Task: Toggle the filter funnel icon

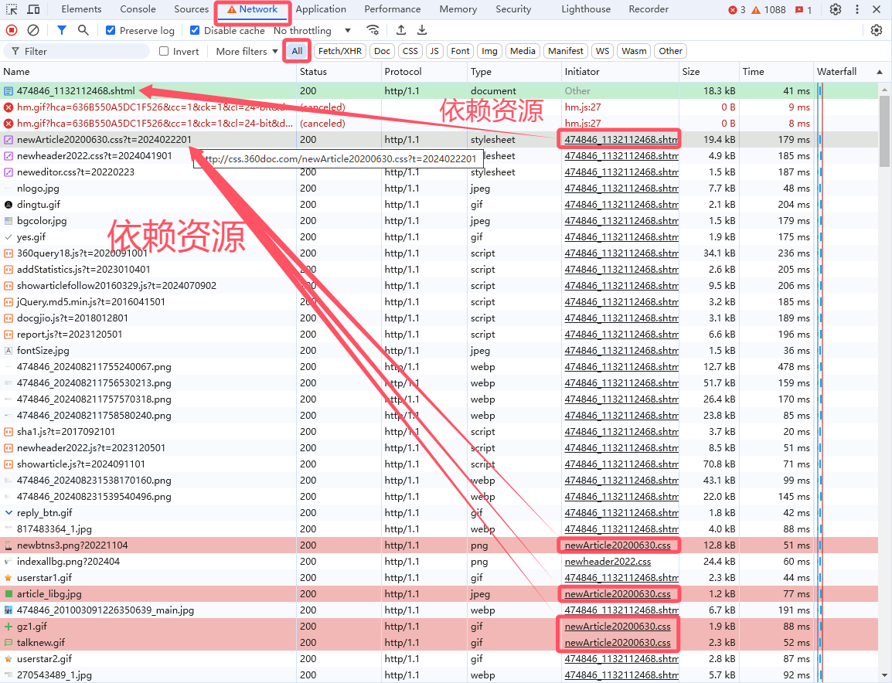Action: [62, 30]
